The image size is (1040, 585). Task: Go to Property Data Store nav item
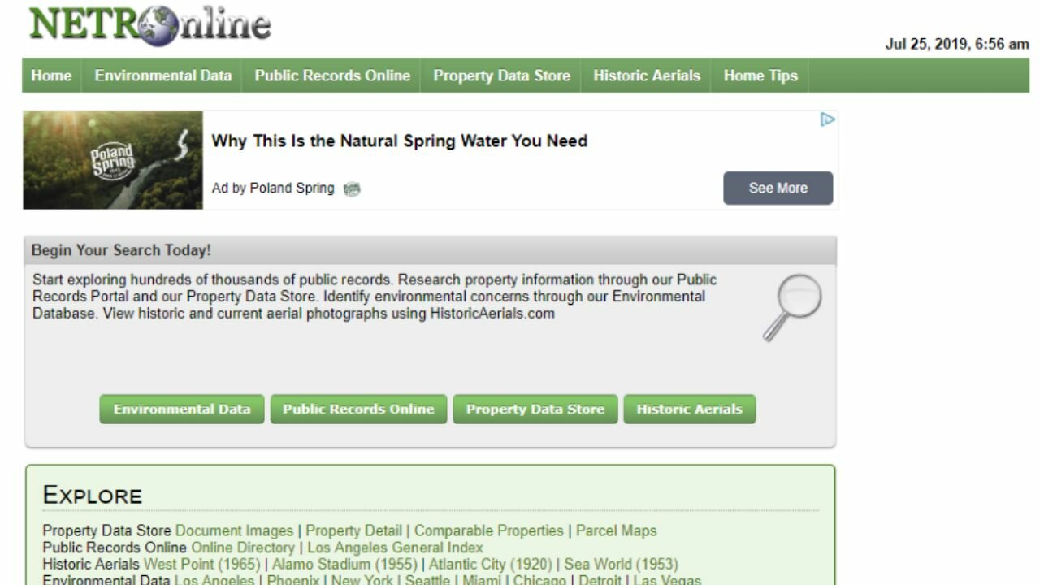click(x=501, y=76)
